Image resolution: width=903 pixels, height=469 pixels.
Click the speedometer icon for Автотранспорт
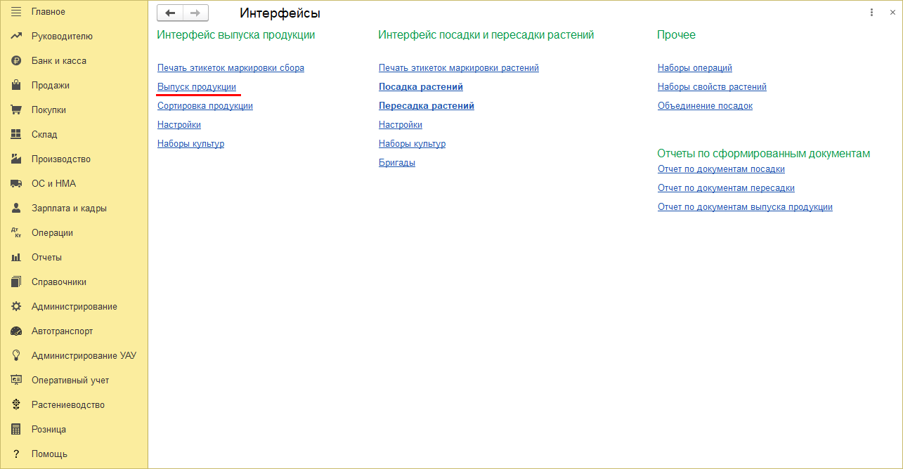[16, 331]
